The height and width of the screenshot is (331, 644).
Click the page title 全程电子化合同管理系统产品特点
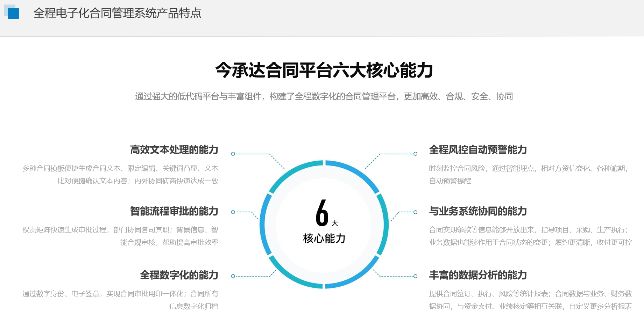117,13
